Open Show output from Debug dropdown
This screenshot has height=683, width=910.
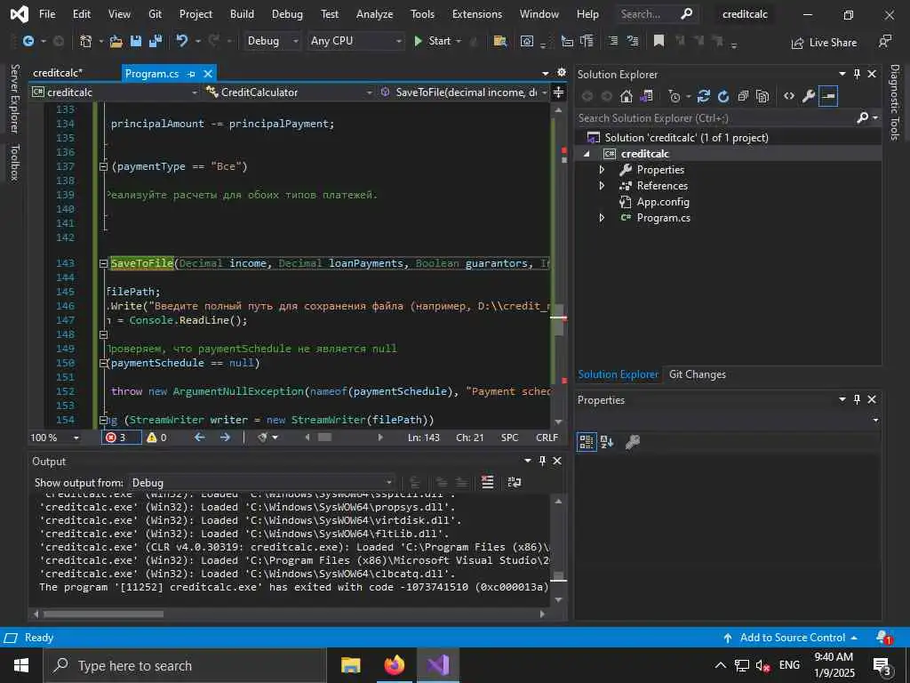point(262,483)
